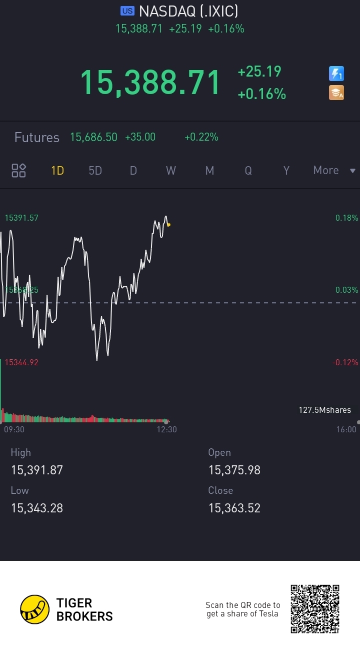Show the weekly W chart
Image resolution: width=360 pixels, height=658 pixels.
pos(171,171)
